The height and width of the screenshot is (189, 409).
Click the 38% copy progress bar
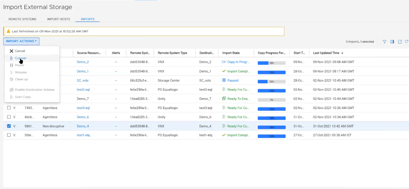(x=272, y=63)
